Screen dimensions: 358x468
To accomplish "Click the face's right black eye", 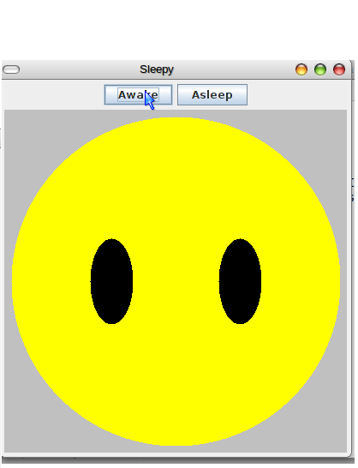I will [240, 281].
